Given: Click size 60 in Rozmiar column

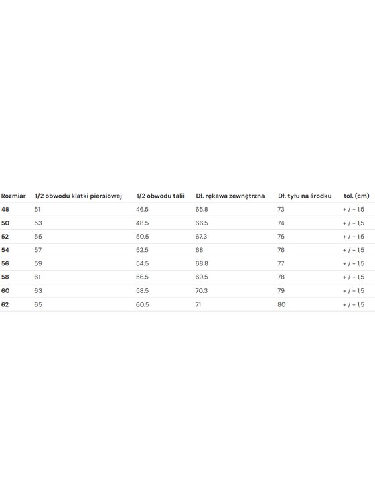Looking at the screenshot, I should click(5, 290).
